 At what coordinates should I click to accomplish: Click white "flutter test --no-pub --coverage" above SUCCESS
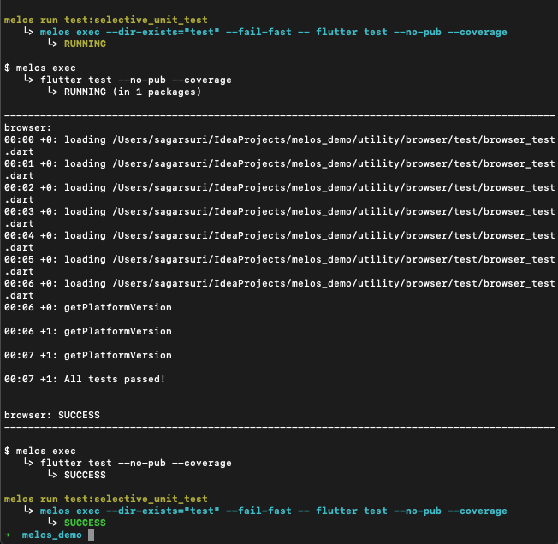pyautogui.click(x=135, y=463)
